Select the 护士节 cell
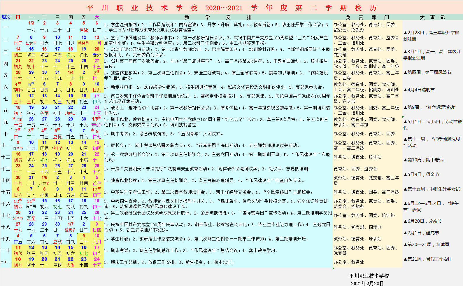The height and width of the screenshot is (286, 463). (57, 148)
